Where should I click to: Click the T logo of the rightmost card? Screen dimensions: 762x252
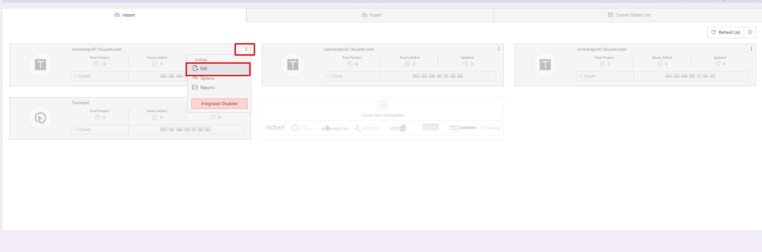pyautogui.click(x=545, y=65)
